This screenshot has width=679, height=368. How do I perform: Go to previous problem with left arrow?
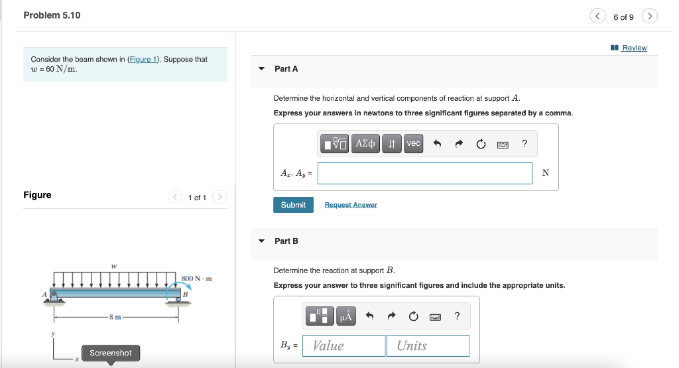click(597, 16)
